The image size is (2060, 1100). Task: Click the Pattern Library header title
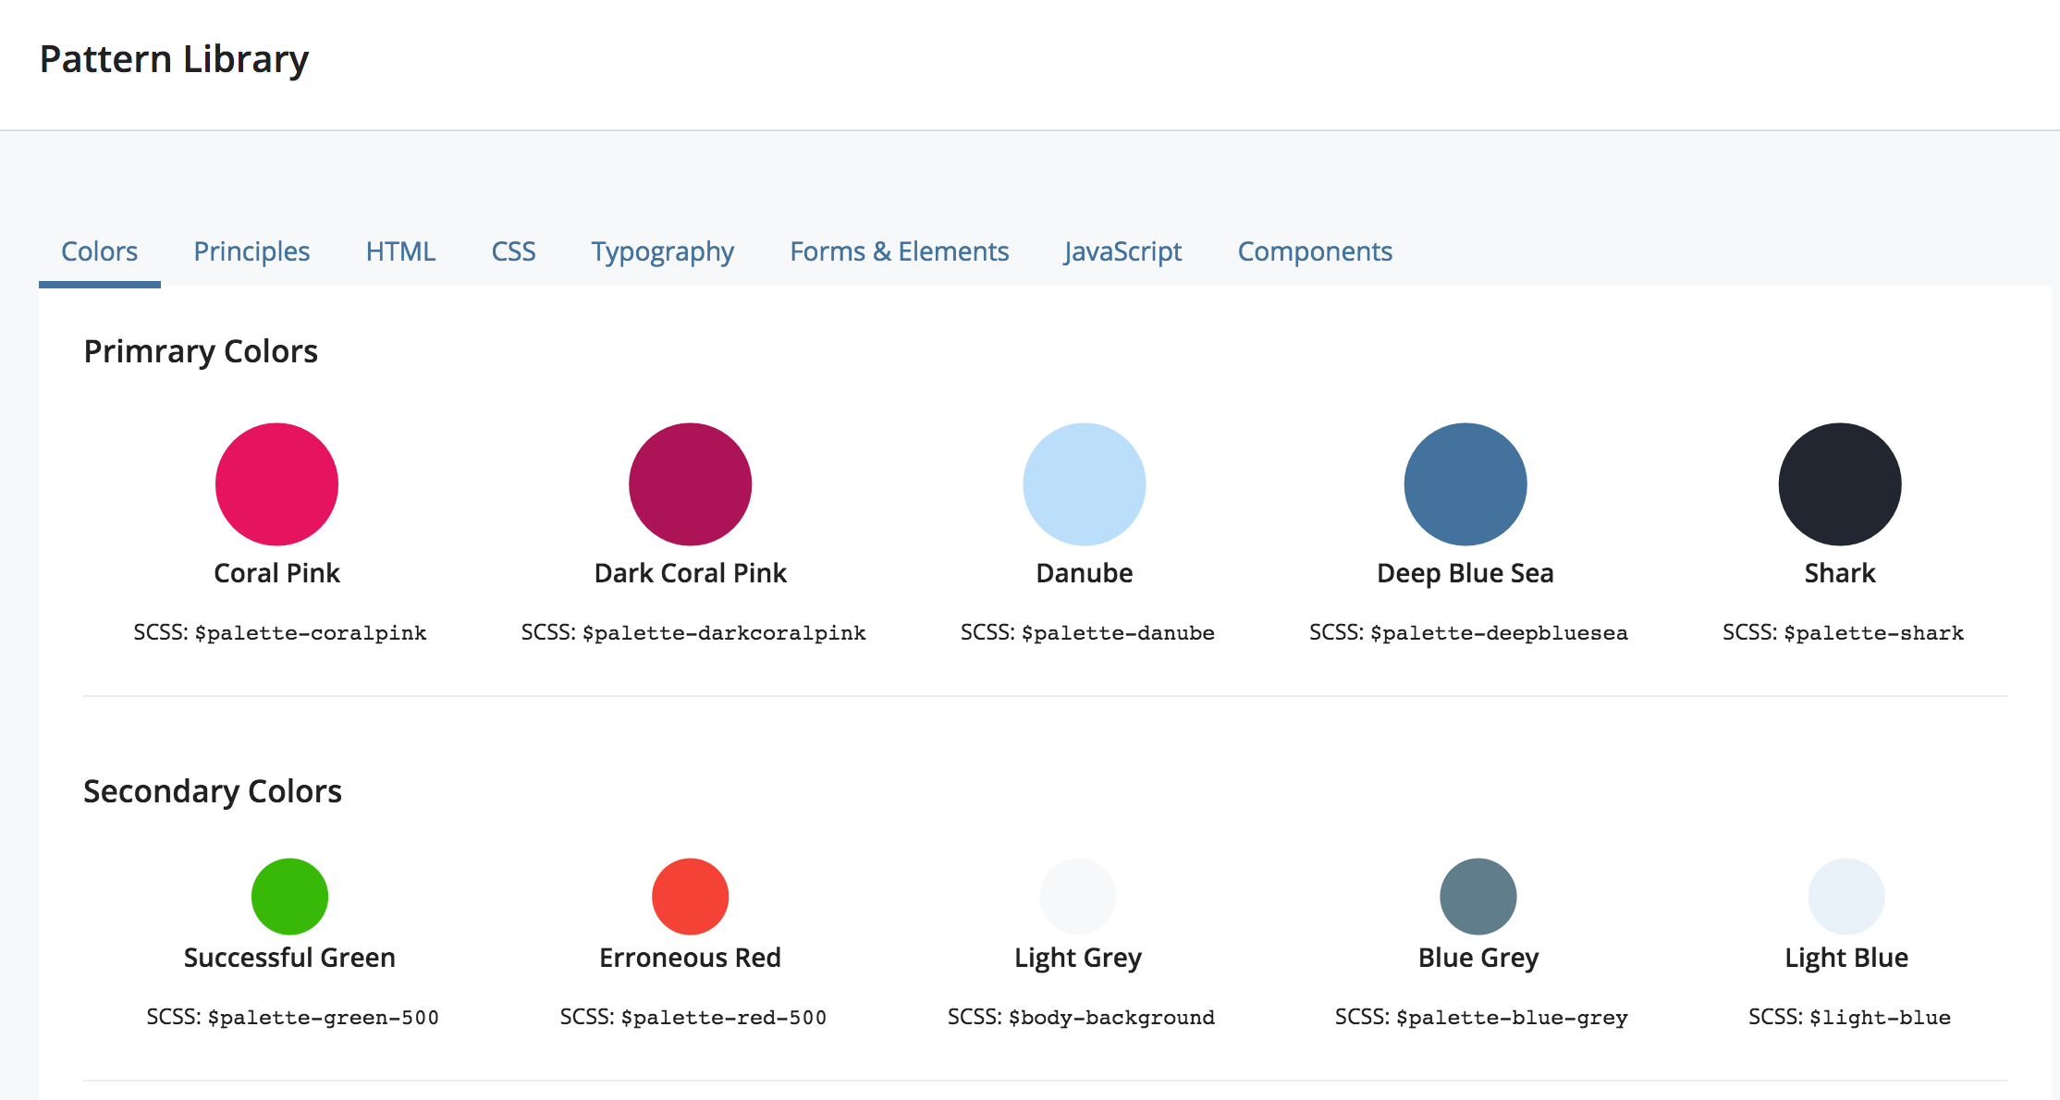pos(174,59)
